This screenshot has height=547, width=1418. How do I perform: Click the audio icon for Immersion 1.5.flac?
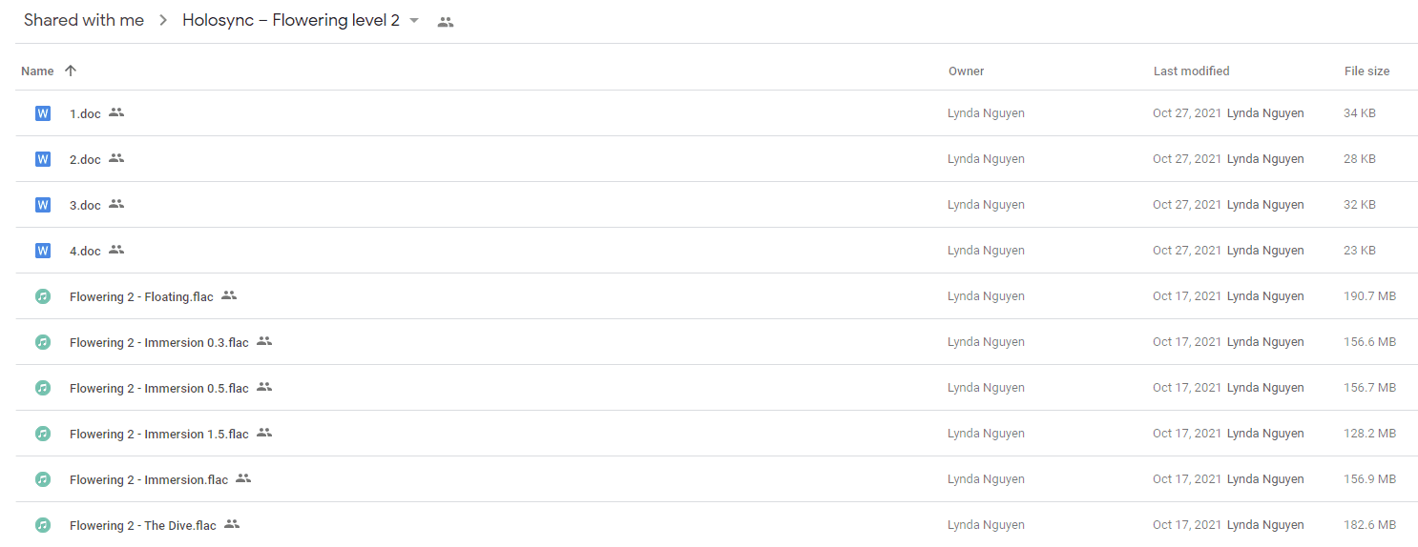click(x=42, y=434)
